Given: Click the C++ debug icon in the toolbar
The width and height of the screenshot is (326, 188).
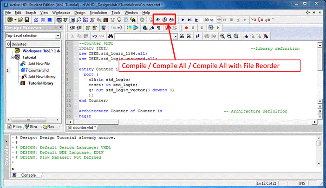Looking at the screenshot, I should click(x=85, y=20).
